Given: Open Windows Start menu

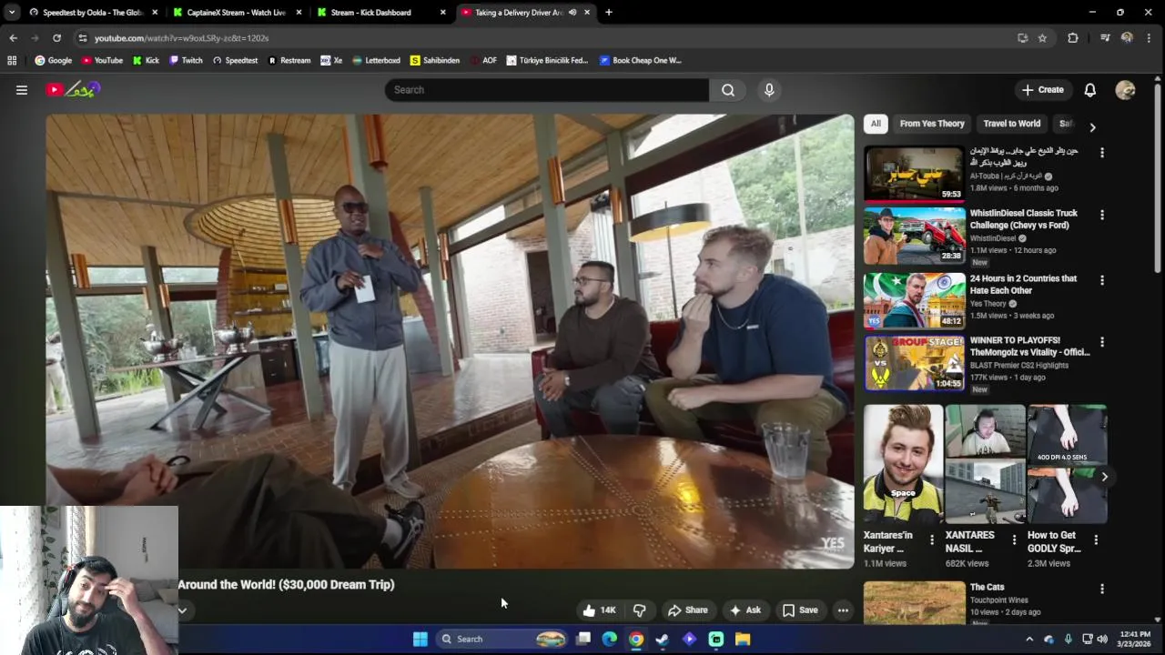Looking at the screenshot, I should pos(420,639).
